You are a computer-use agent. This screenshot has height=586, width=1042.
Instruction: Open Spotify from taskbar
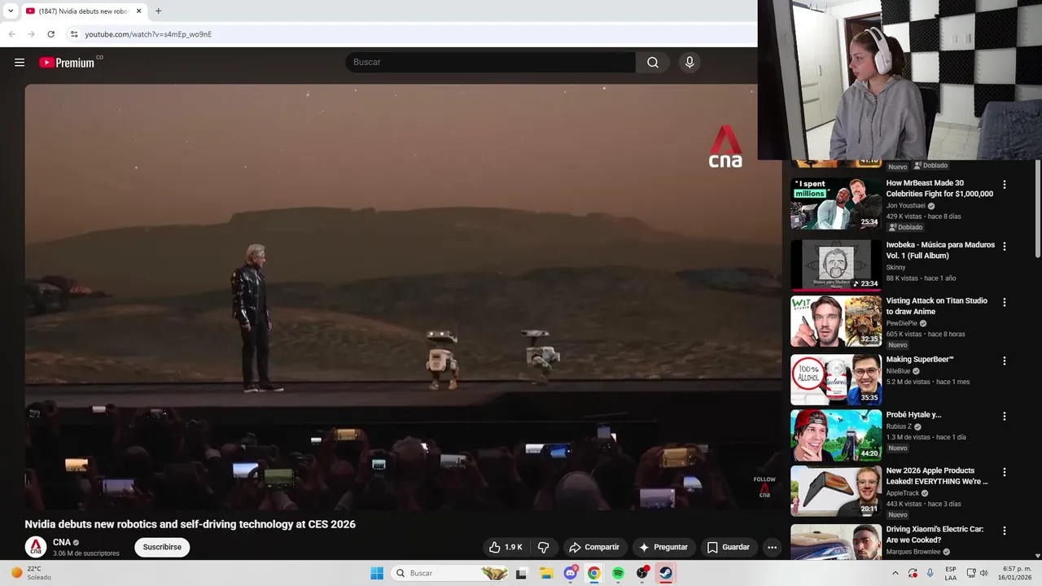618,573
